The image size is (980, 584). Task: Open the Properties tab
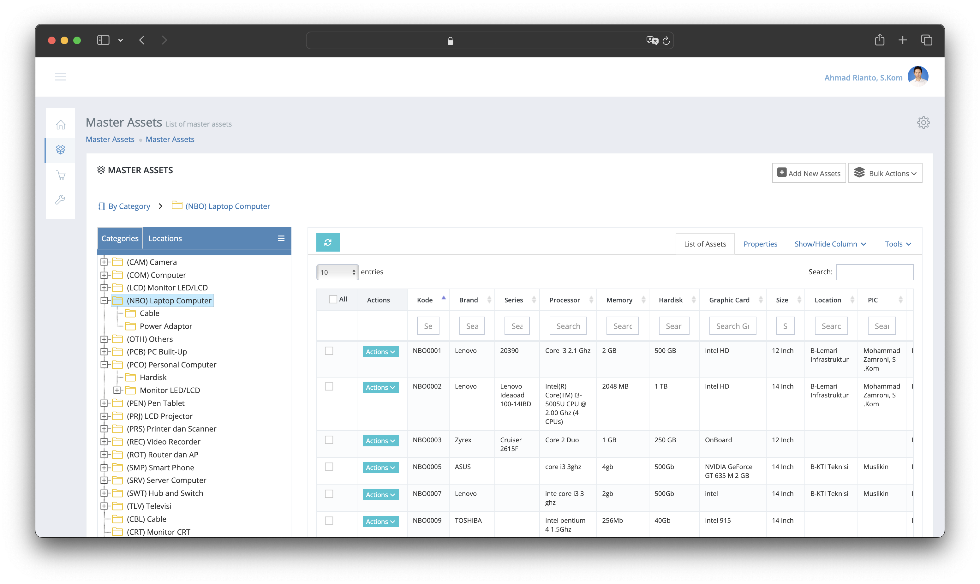tap(760, 244)
